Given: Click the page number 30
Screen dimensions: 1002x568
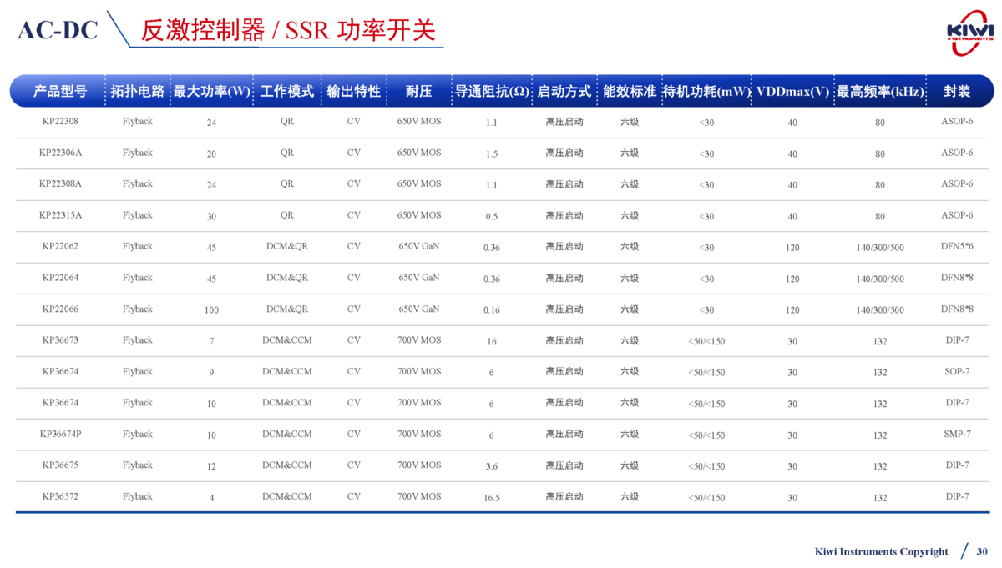Looking at the screenshot, I should [x=982, y=551].
